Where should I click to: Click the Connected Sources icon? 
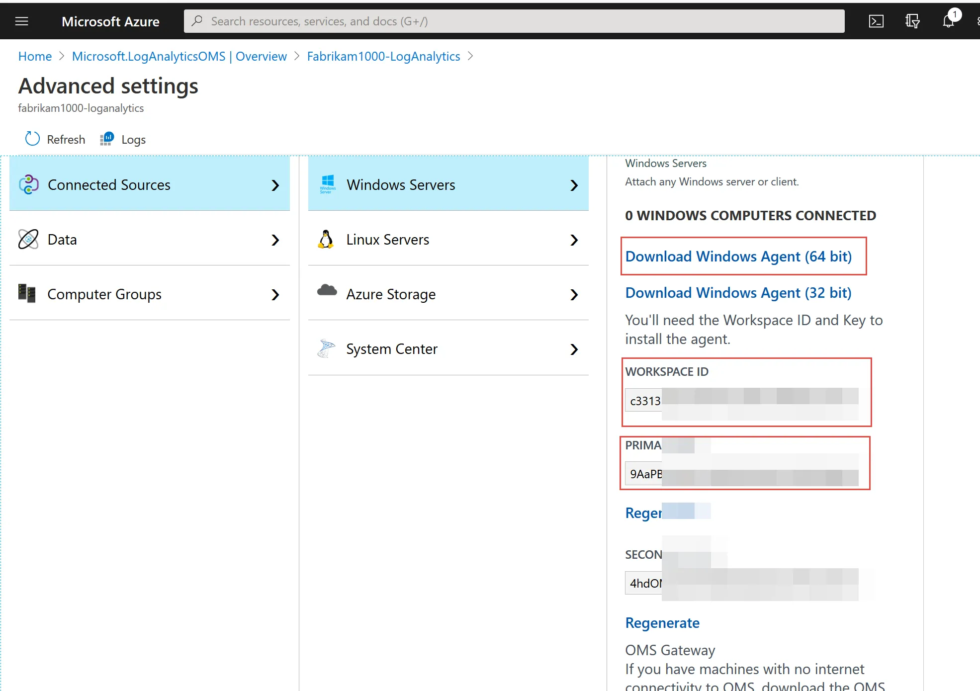(29, 185)
